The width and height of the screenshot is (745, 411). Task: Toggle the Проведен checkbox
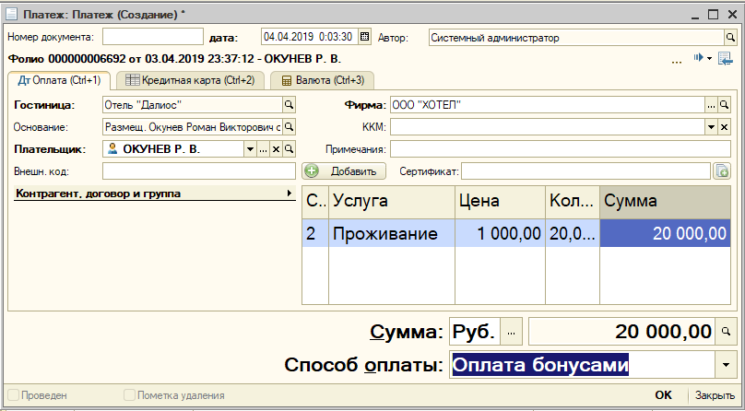(14, 394)
